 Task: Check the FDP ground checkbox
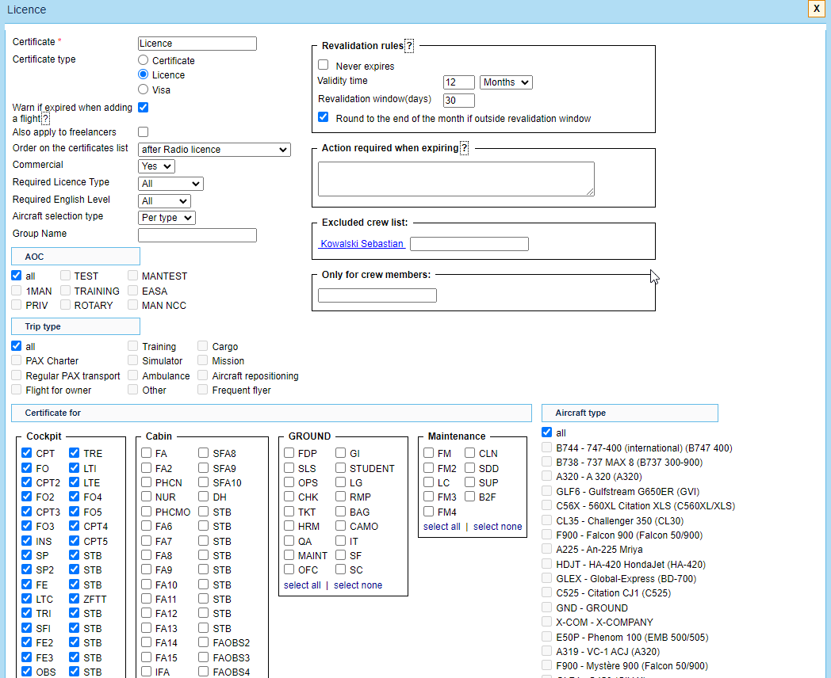(x=289, y=453)
